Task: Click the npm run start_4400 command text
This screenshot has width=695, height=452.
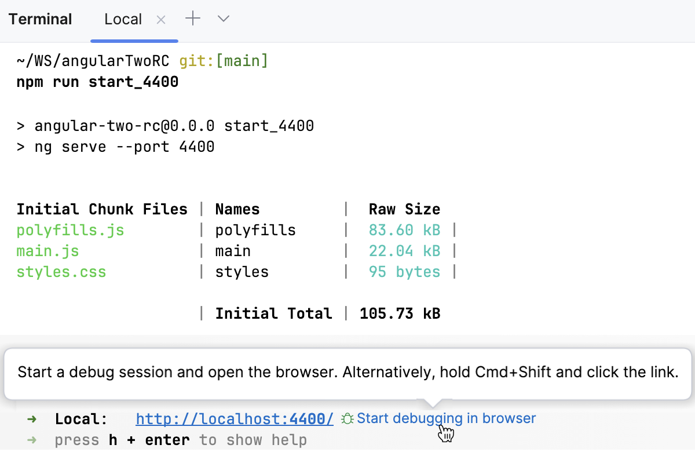Action: [x=97, y=82]
